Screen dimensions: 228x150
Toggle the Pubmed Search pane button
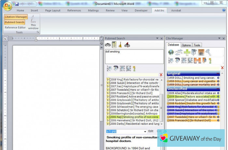click(15, 22)
